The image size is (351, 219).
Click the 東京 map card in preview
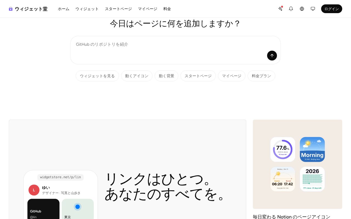point(78,209)
